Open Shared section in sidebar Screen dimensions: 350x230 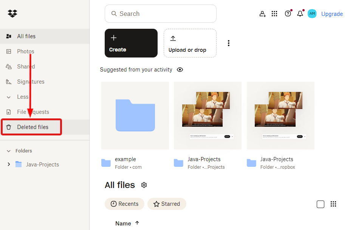point(45,67)
